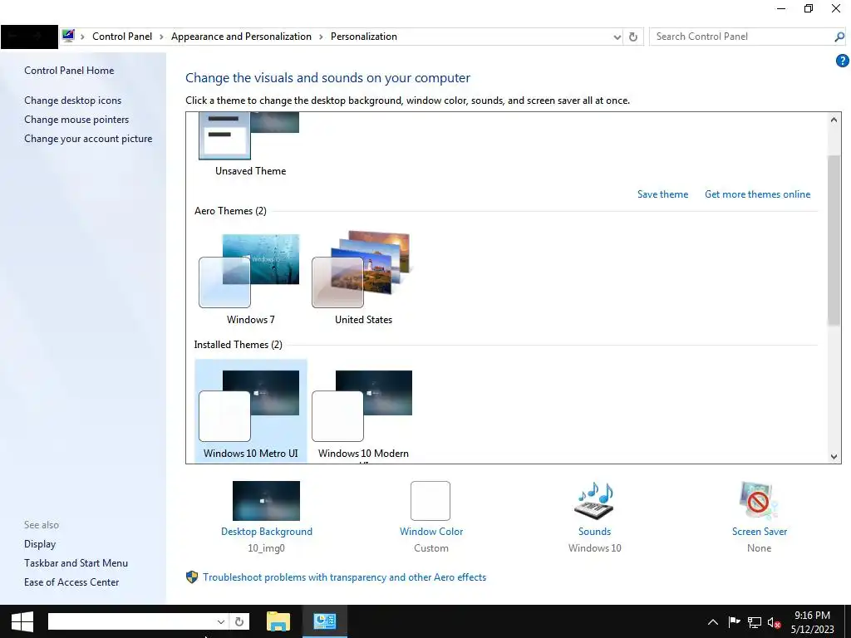Open Ease of Access Center link
The height and width of the screenshot is (638, 851).
71,582
